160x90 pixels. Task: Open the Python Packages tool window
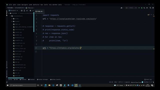click(x=42, y=79)
